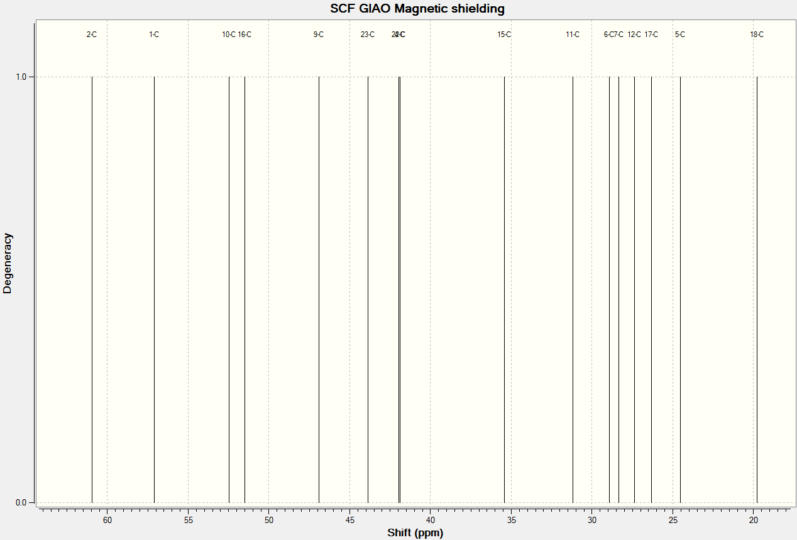Select the 11-C peak label
This screenshot has height=540, width=797.
[x=573, y=35]
